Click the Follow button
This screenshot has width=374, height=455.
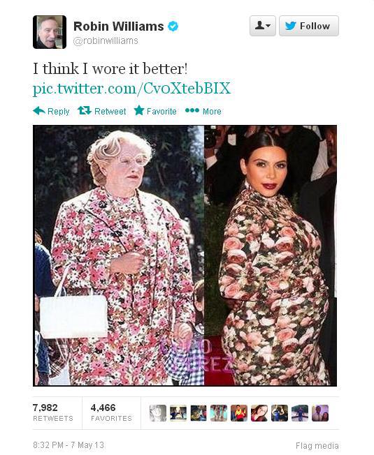click(309, 26)
